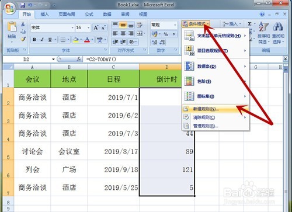Screen dimensions: 292x212
Task: Click the insert function fx button
Action: tap(79, 59)
